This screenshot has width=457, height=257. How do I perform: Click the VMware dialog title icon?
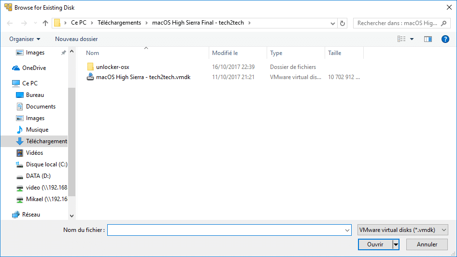8,7
